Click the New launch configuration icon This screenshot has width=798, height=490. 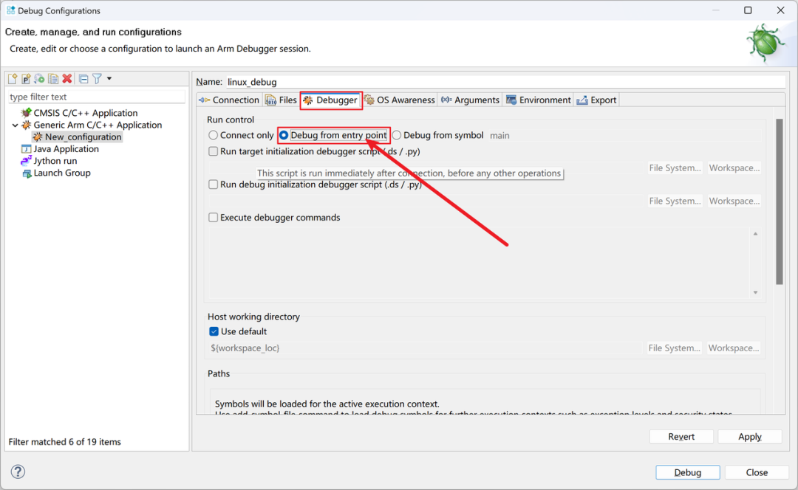coord(13,79)
